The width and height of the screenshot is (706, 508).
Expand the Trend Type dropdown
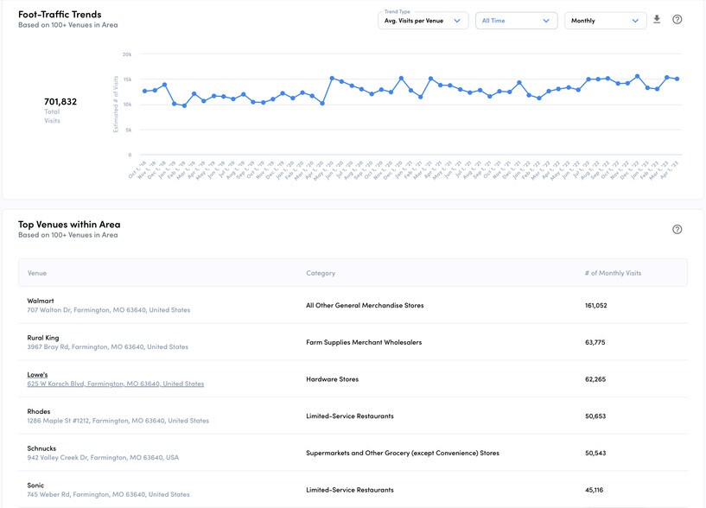coord(423,21)
